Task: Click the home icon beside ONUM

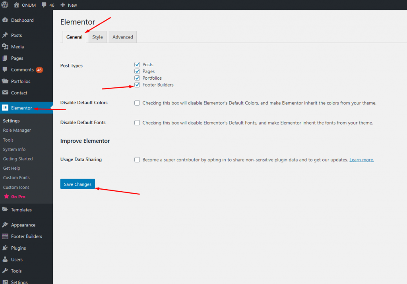Action: pyautogui.click(x=16, y=5)
